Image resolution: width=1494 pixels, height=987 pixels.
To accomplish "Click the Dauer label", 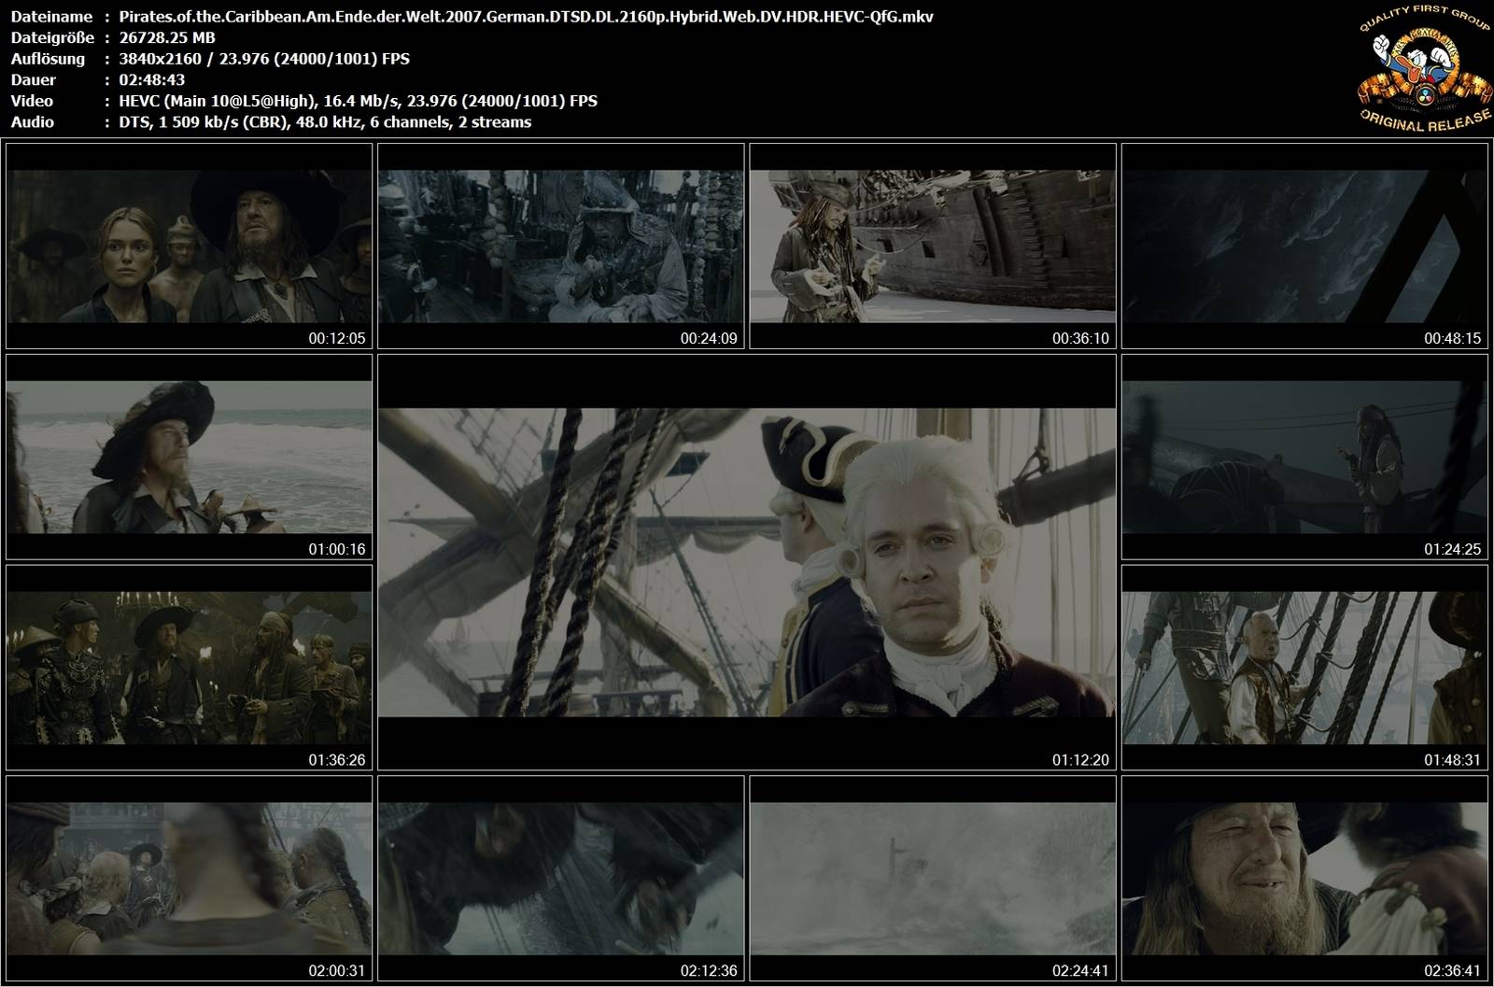I will pyautogui.click(x=34, y=79).
